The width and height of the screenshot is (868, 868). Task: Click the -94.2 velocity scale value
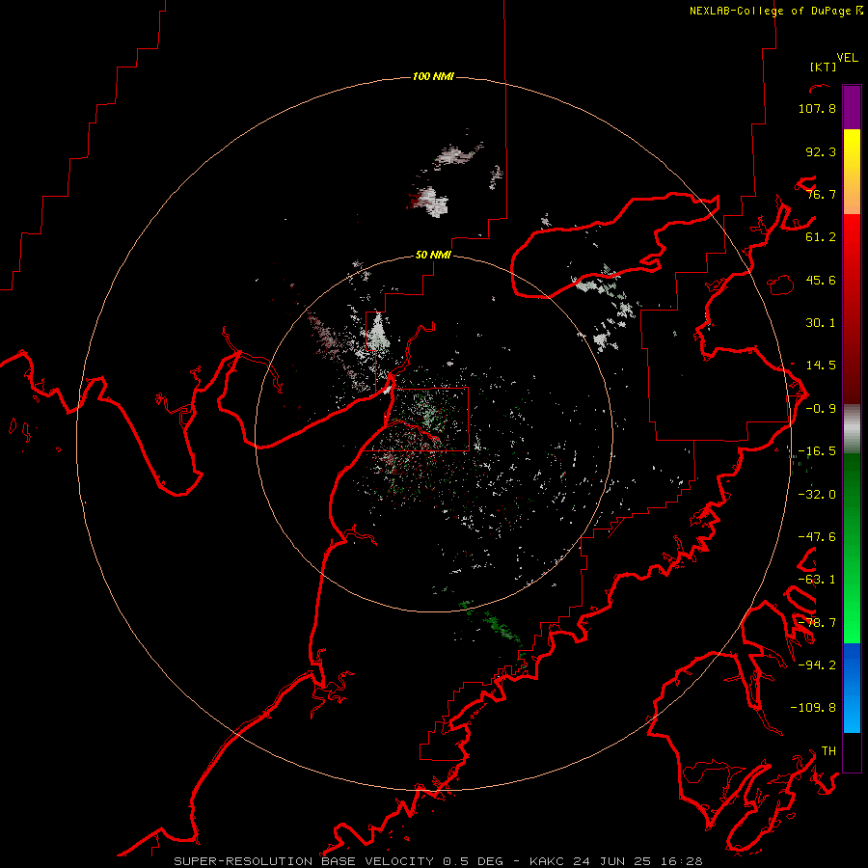[x=817, y=665]
